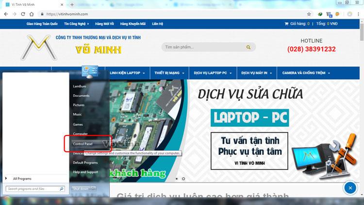
Task: Click the Liên Hệ link
Action: [158, 24]
